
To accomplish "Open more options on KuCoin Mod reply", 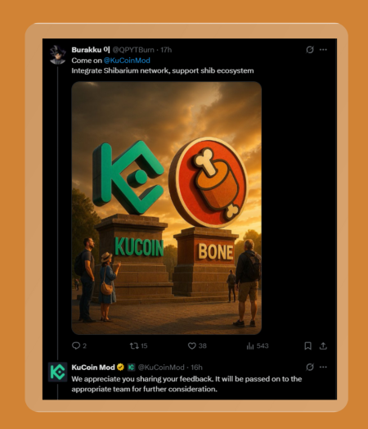I will click(323, 367).
